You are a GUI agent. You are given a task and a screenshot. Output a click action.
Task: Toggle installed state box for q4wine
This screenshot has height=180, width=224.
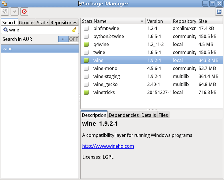tap(86, 44)
